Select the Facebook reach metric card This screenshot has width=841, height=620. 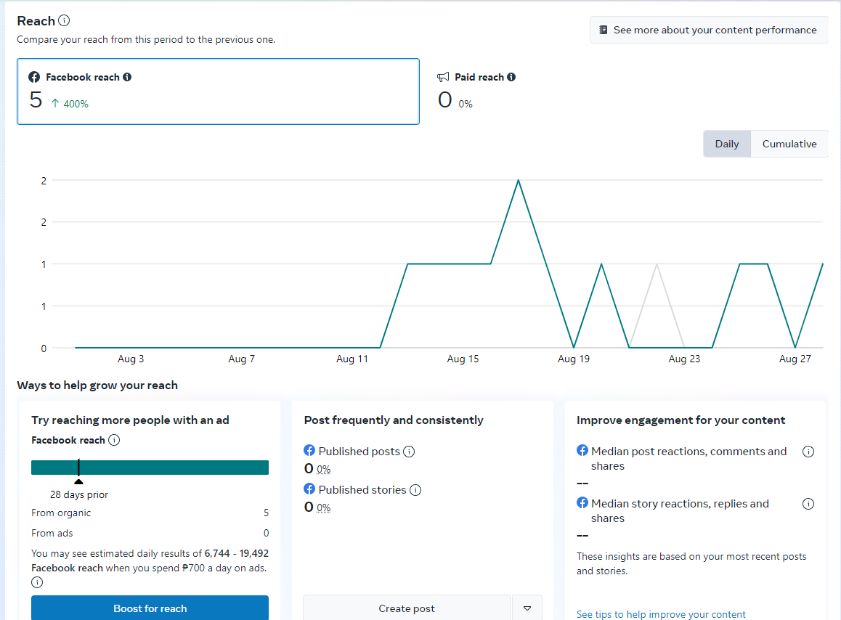(218, 91)
